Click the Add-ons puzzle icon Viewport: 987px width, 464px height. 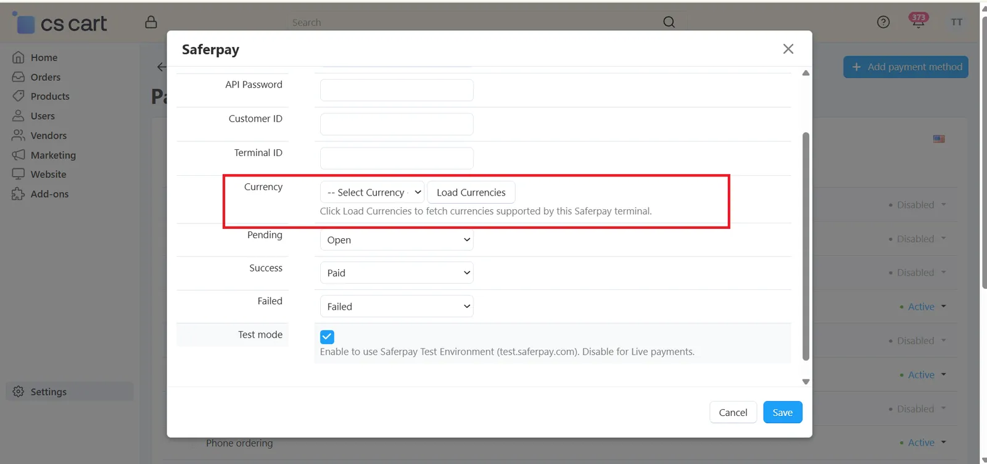(19, 194)
